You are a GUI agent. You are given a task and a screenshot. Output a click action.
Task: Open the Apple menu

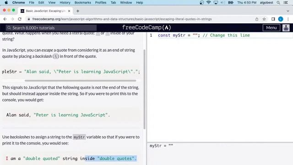tap(6, 2)
